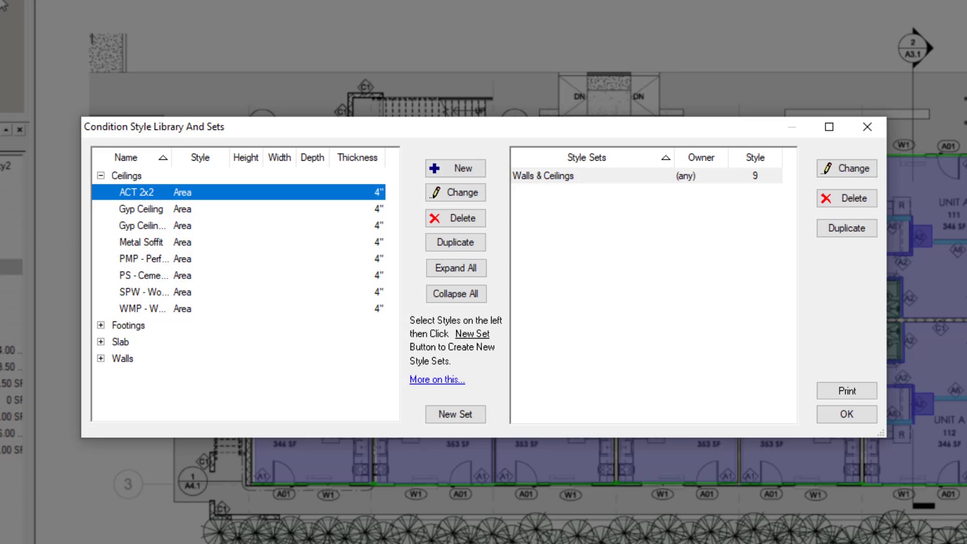The image size is (967, 544).
Task: Click the Thickness column header
Action: [357, 158]
